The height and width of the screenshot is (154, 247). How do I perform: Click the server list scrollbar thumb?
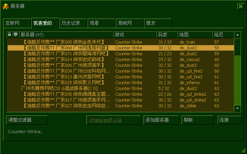click(x=237, y=47)
